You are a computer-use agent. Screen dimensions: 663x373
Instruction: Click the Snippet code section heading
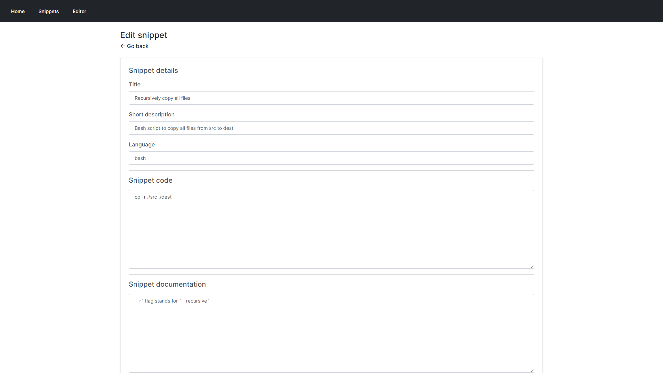coord(151,180)
